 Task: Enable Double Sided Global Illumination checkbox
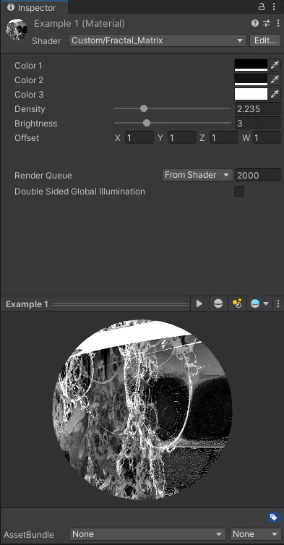coord(239,192)
